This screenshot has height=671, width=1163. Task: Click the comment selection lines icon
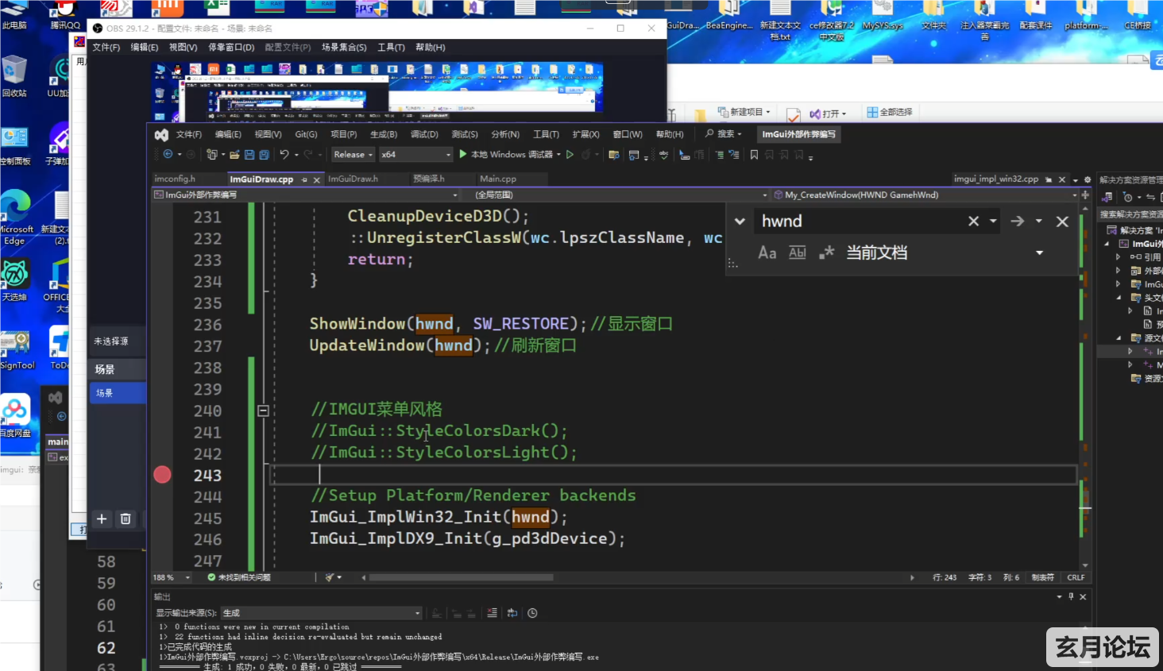[x=719, y=154]
